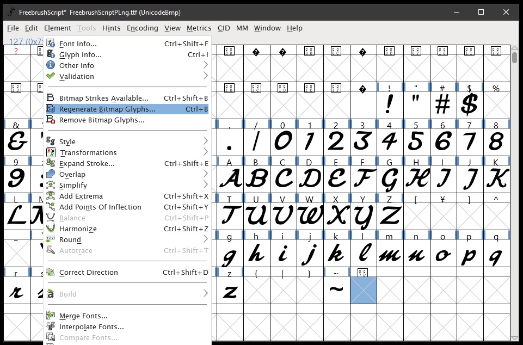Select the lowercase z glyph cell
The width and height of the screenshot is (523, 345).
[230, 290]
